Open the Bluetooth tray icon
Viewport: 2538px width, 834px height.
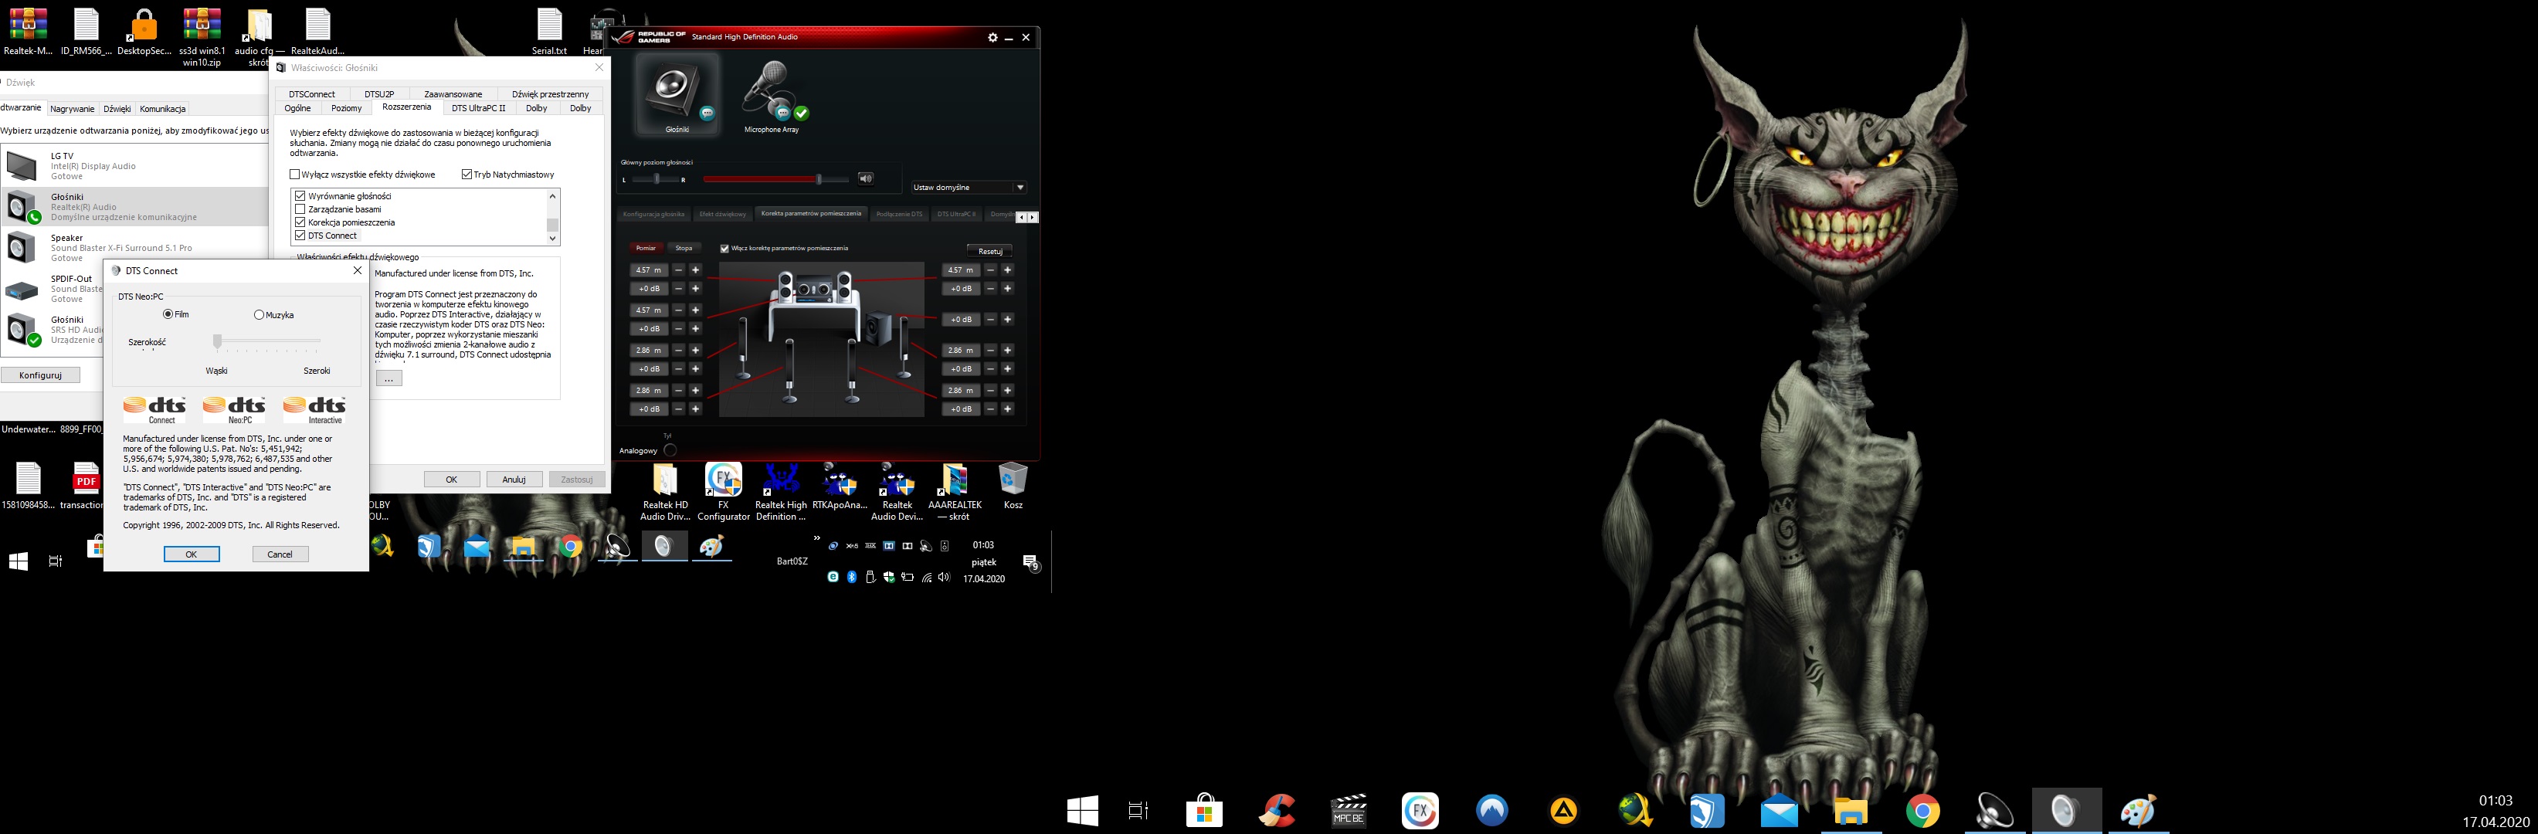[x=852, y=578]
